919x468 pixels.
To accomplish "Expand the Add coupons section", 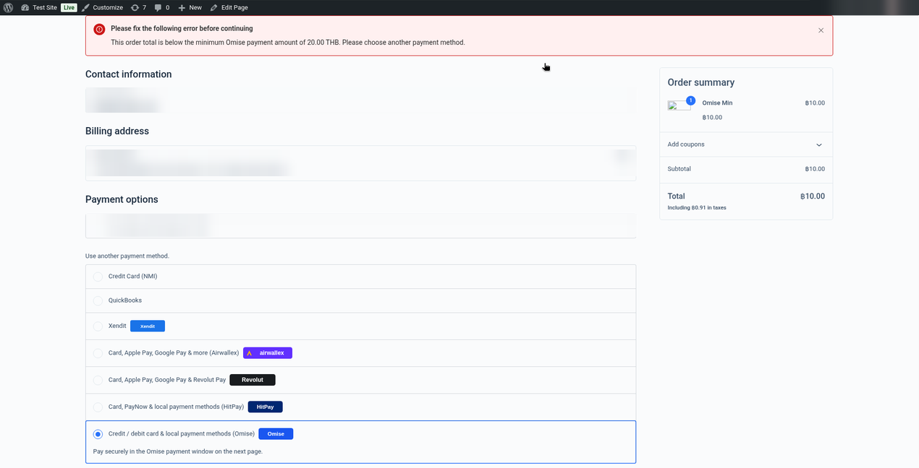I will coord(746,144).
